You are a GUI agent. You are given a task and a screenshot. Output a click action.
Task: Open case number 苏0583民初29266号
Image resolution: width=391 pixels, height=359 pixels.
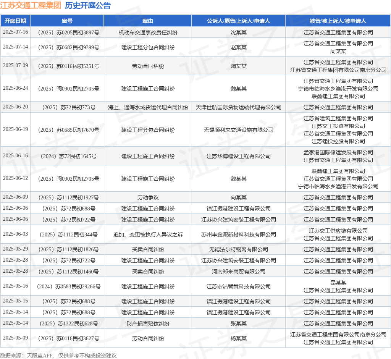click(x=67, y=286)
